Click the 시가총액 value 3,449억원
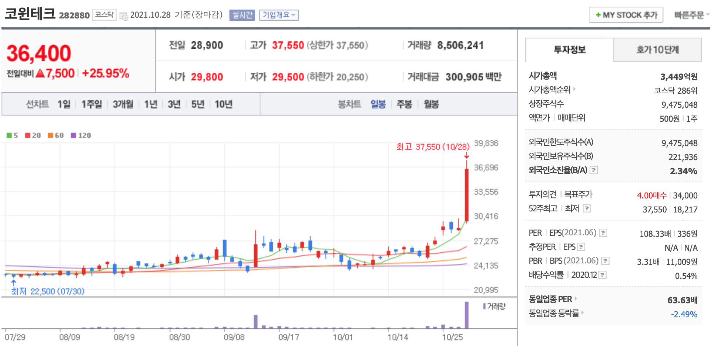Viewport: 715px width, 346px height. [x=679, y=77]
